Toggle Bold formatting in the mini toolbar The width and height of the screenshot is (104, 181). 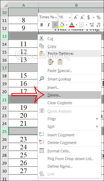(x=42, y=25)
